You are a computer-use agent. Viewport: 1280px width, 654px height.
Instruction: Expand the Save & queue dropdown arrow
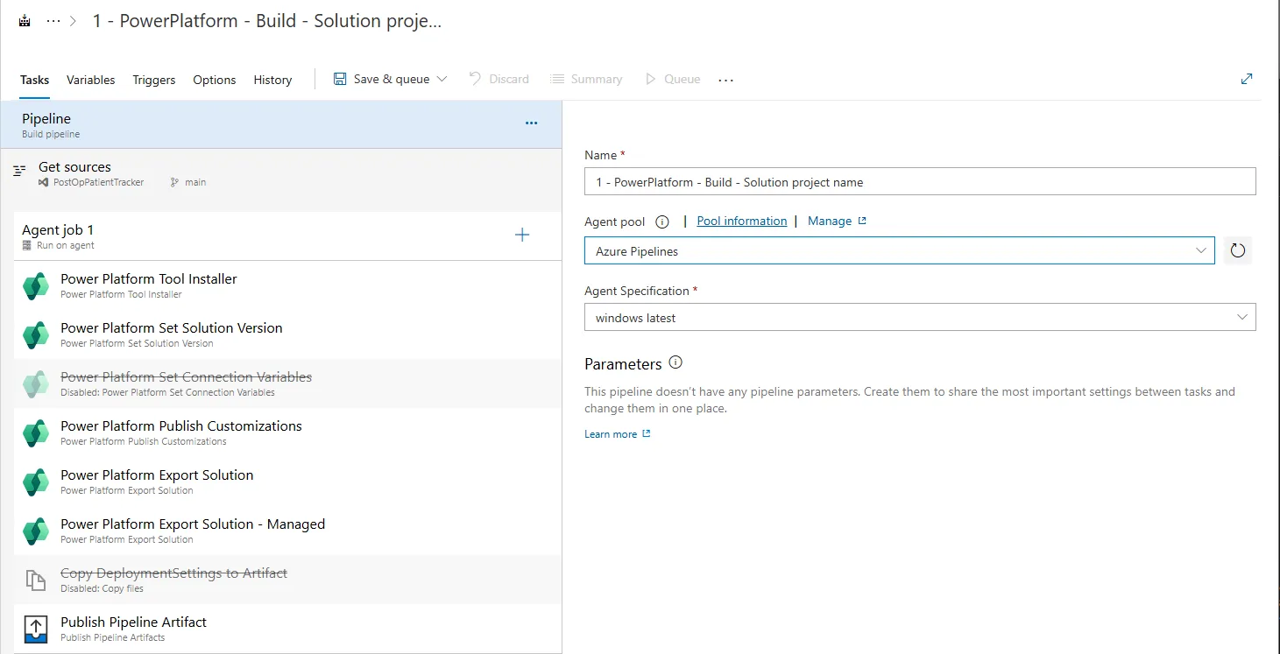pyautogui.click(x=442, y=79)
